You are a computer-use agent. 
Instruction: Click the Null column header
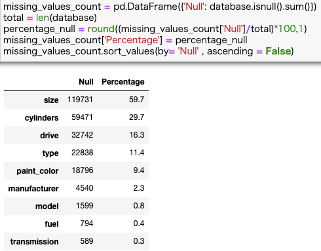86,82
